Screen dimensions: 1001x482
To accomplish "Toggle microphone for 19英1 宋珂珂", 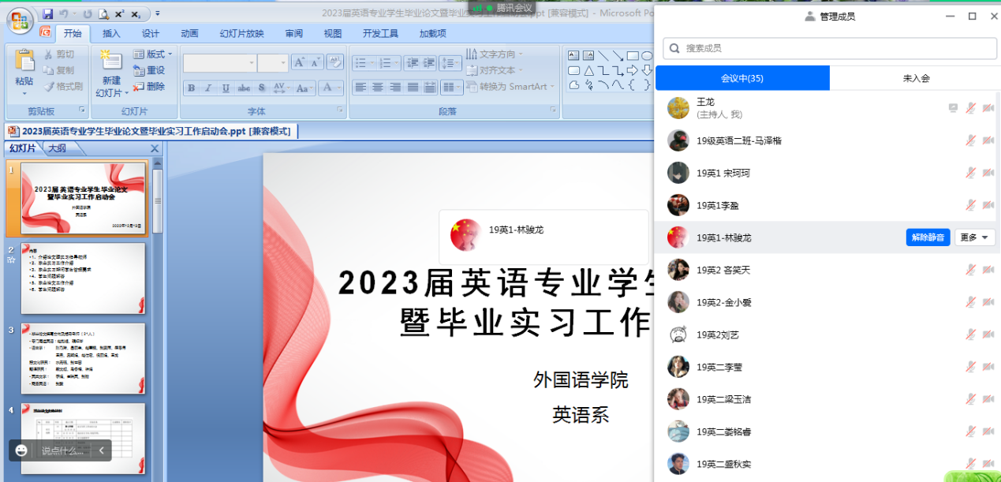I will click(x=971, y=173).
